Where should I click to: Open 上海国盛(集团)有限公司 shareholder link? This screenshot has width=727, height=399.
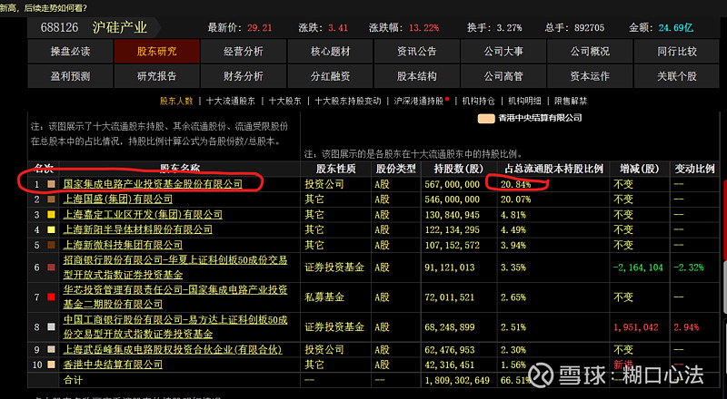coord(118,199)
